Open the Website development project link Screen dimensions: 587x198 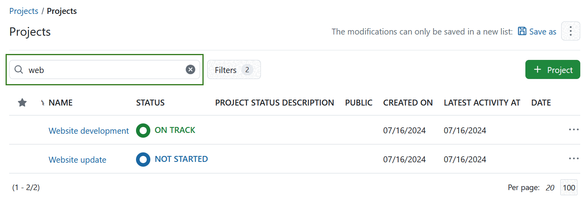coord(89,131)
